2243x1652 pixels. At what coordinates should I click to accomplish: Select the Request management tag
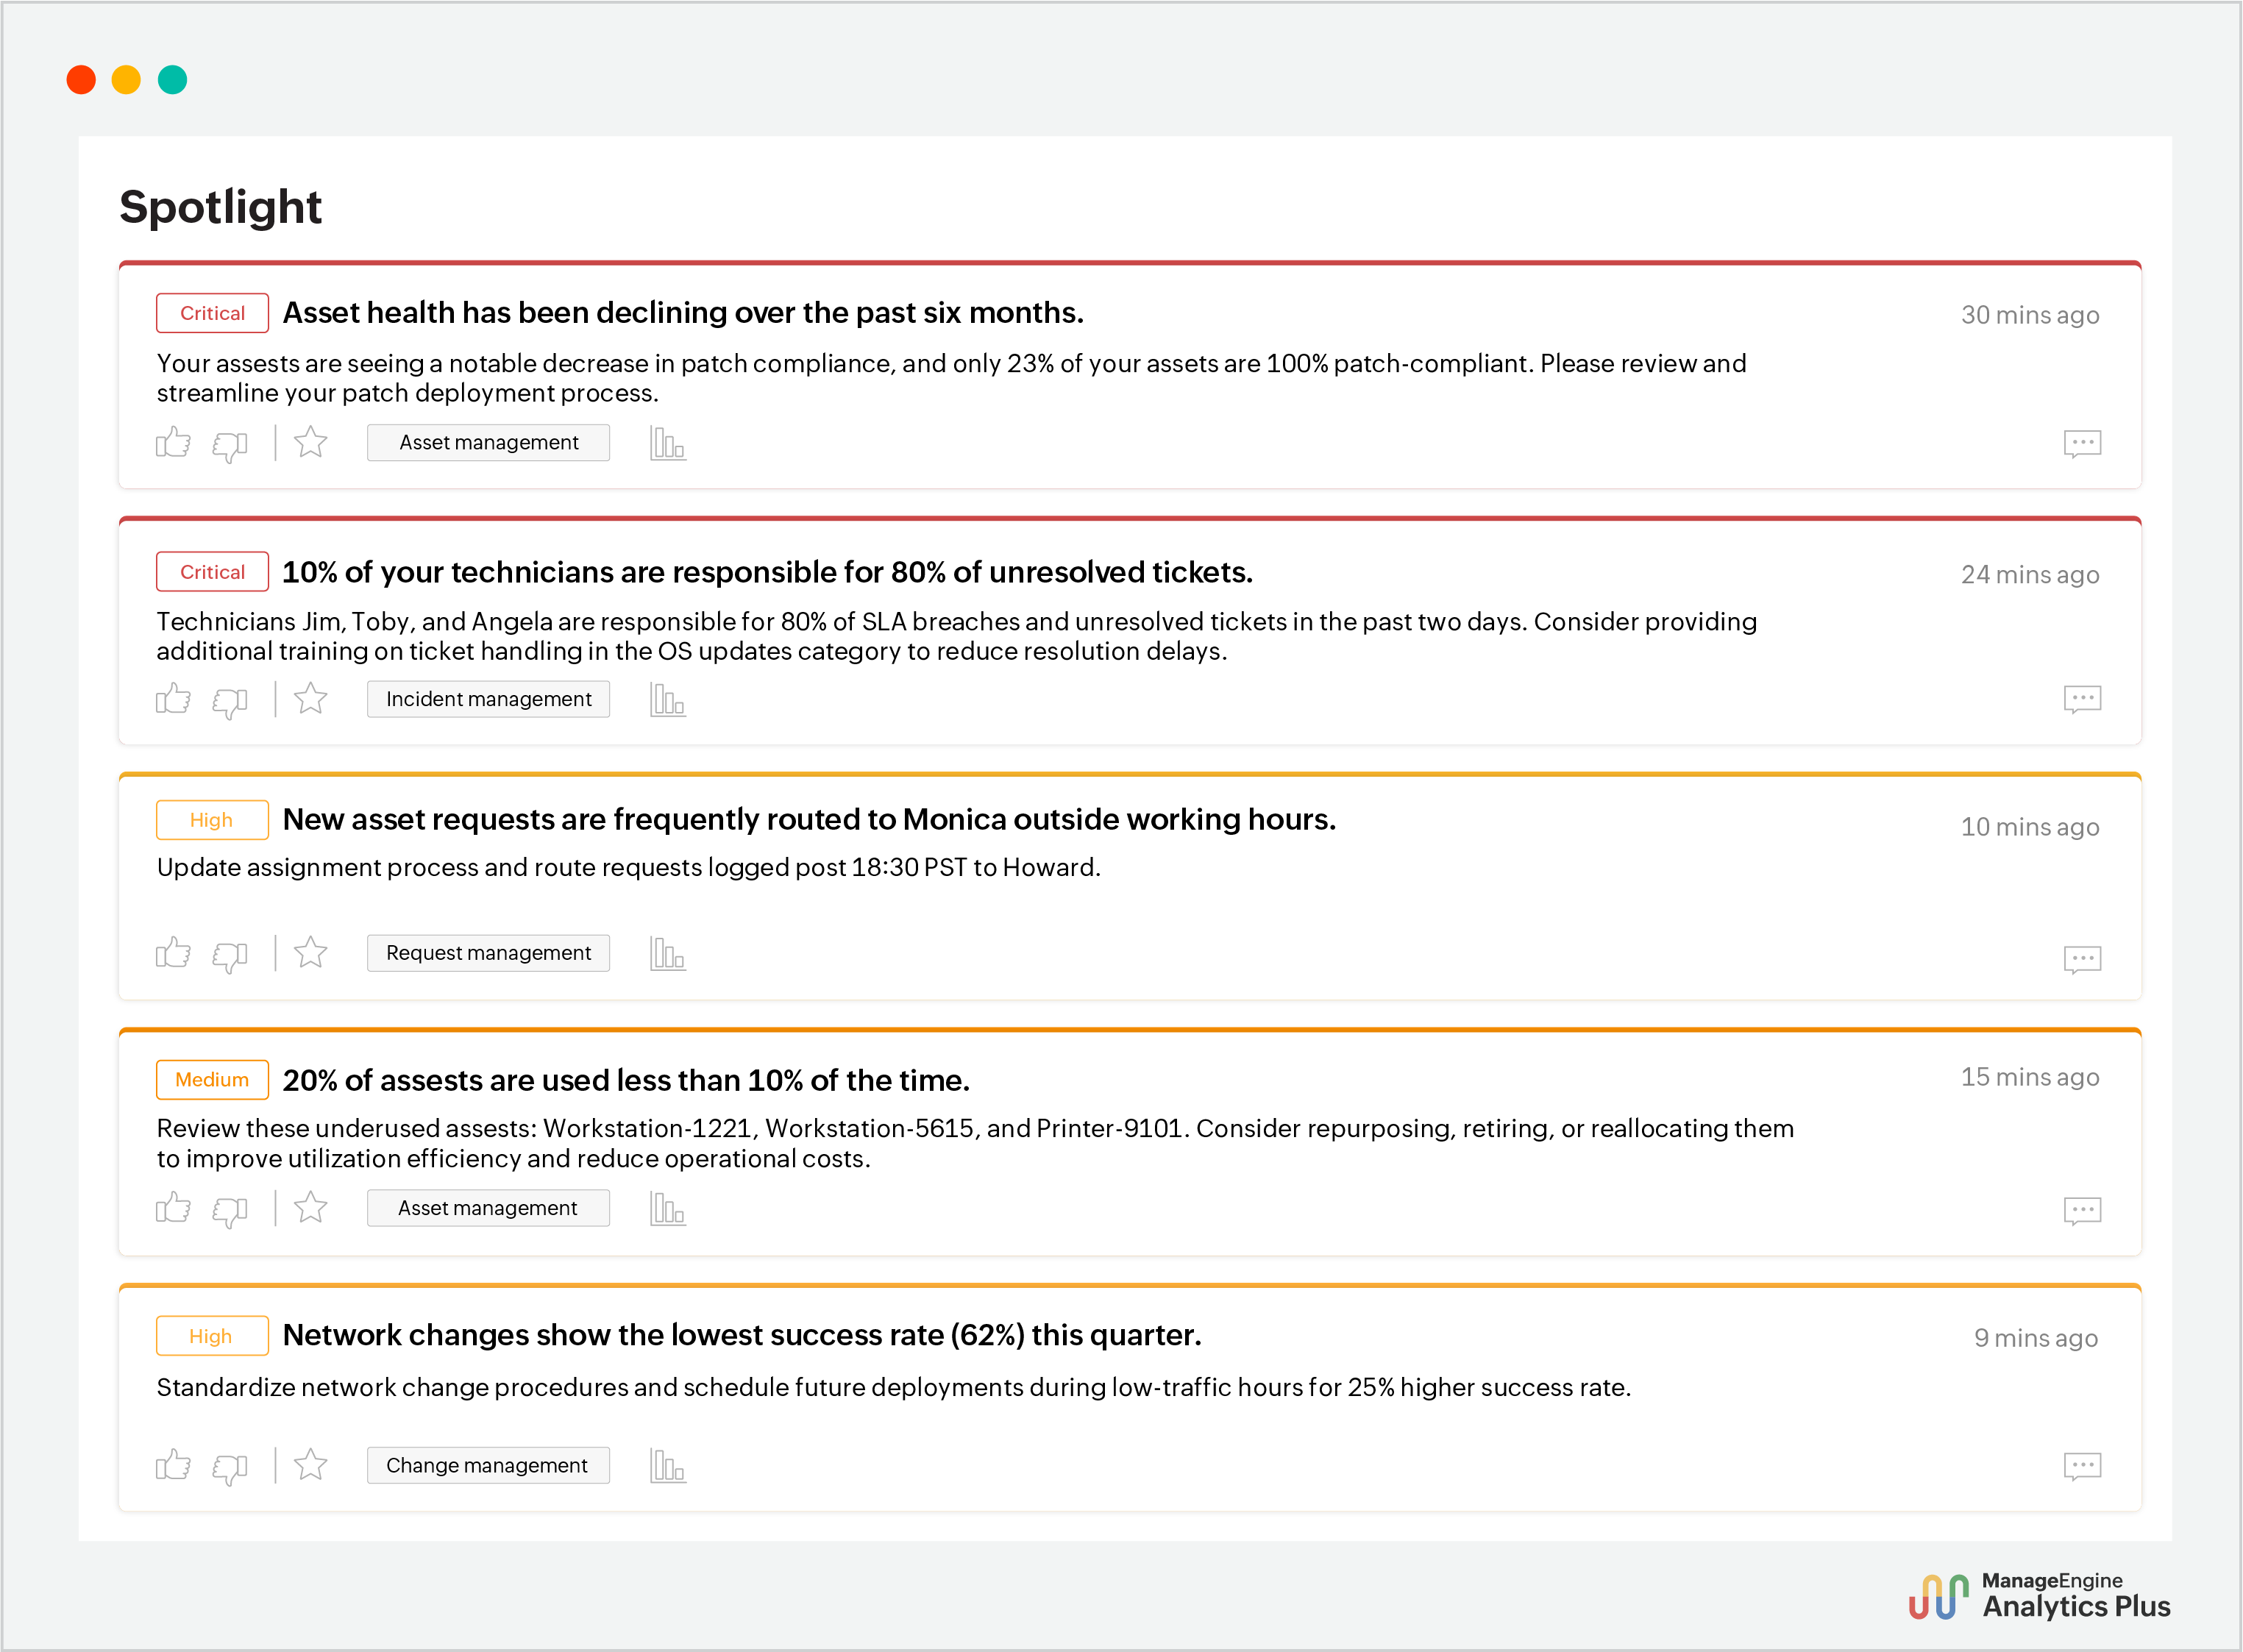(488, 953)
